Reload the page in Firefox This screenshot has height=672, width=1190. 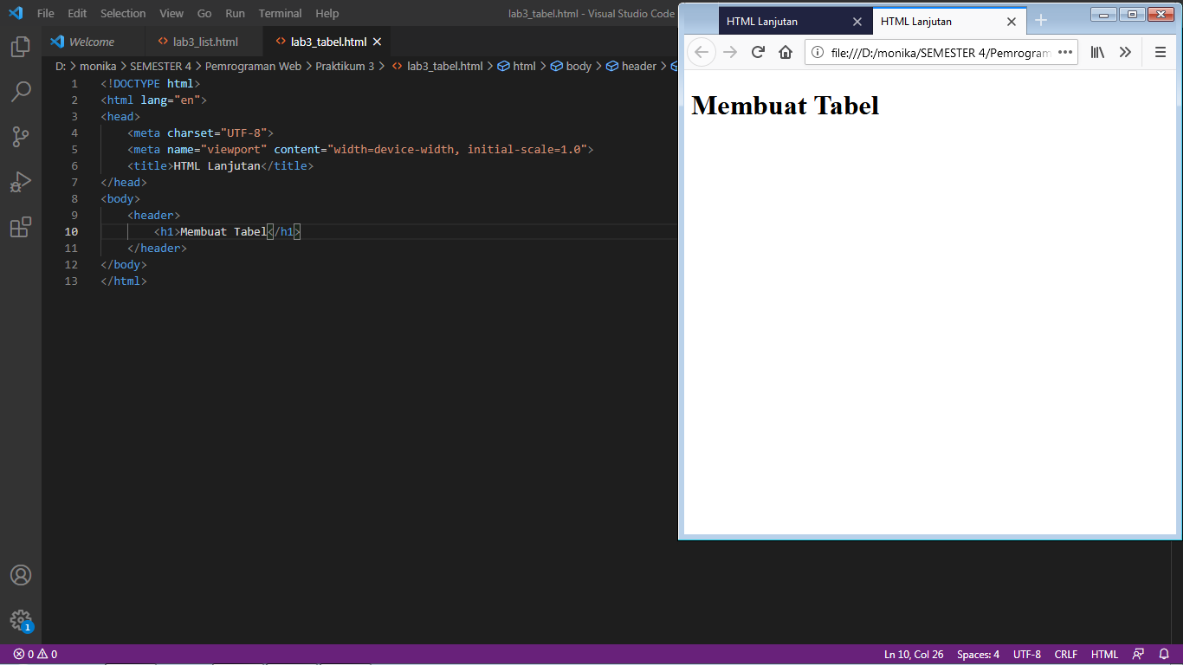pyautogui.click(x=757, y=52)
